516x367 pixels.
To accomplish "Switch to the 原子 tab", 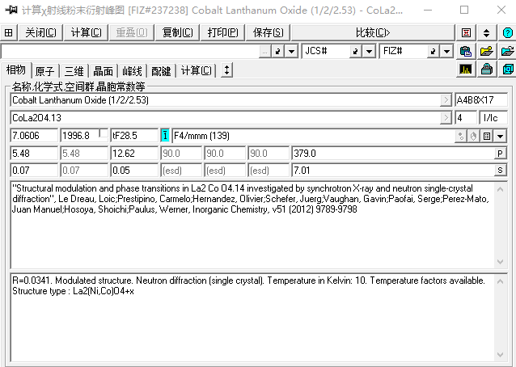I will tap(45, 70).
